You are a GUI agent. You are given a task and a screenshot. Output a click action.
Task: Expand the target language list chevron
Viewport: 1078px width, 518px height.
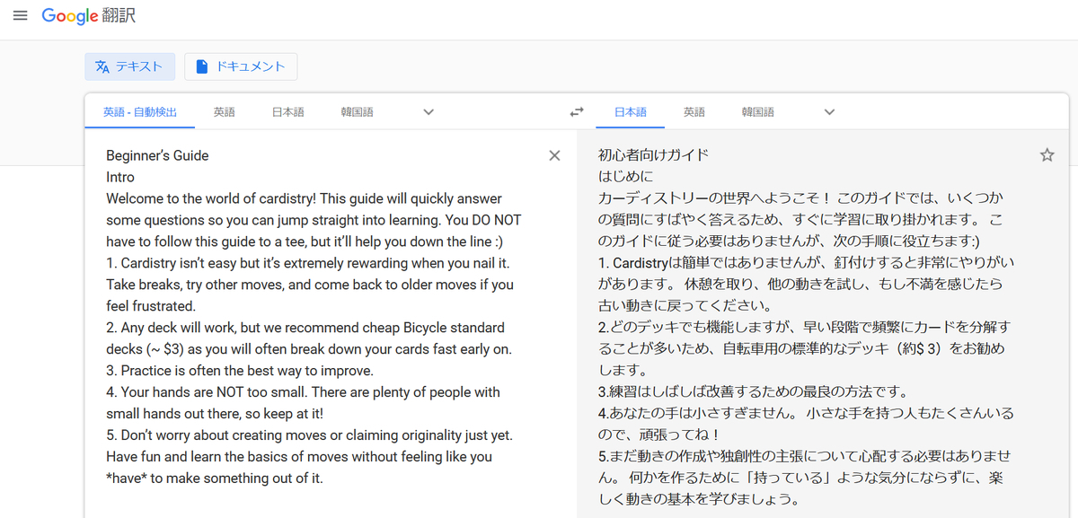click(829, 112)
